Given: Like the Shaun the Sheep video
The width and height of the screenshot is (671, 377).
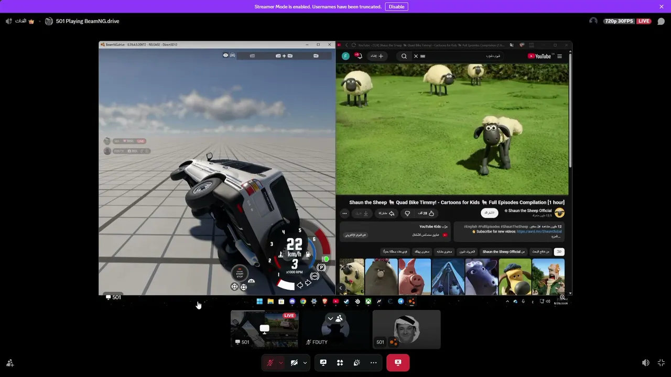Looking at the screenshot, I should [x=426, y=213].
